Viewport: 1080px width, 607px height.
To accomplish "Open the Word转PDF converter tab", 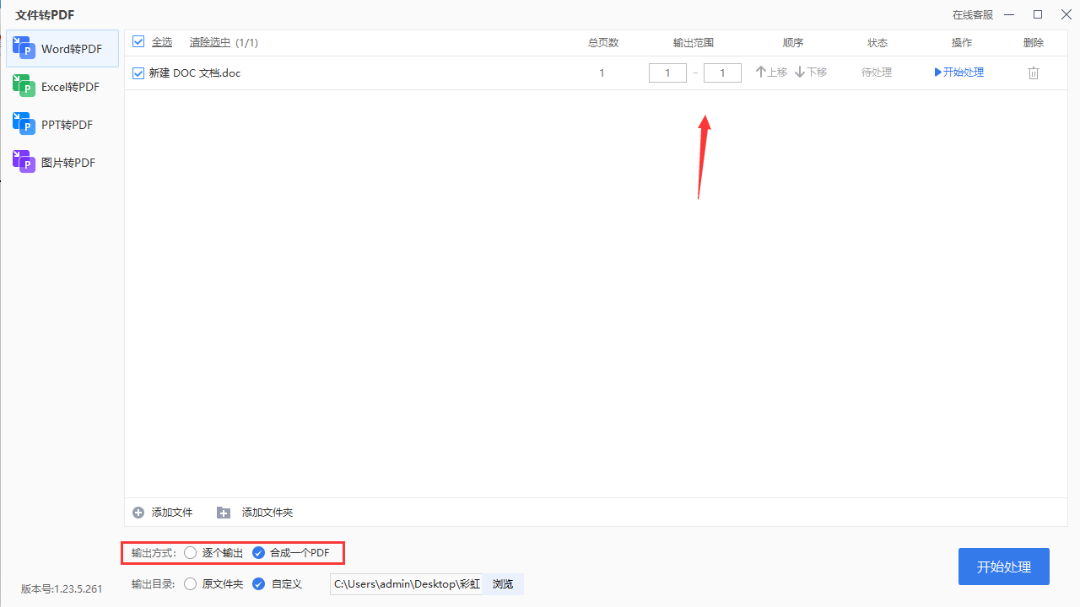I will (62, 49).
